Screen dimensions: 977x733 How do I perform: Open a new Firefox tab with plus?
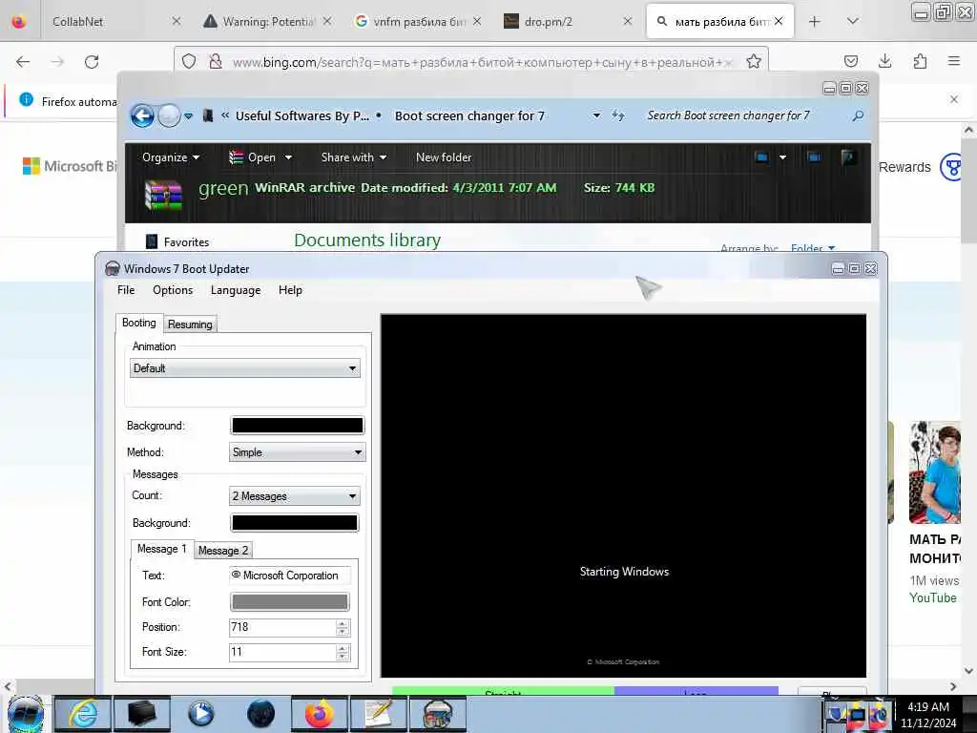[x=815, y=22]
